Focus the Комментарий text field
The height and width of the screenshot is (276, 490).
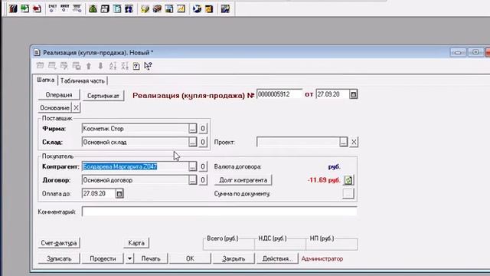(219, 212)
